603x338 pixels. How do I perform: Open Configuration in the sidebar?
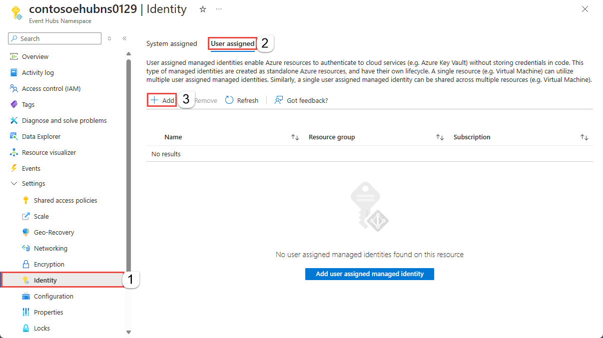pyautogui.click(x=53, y=296)
